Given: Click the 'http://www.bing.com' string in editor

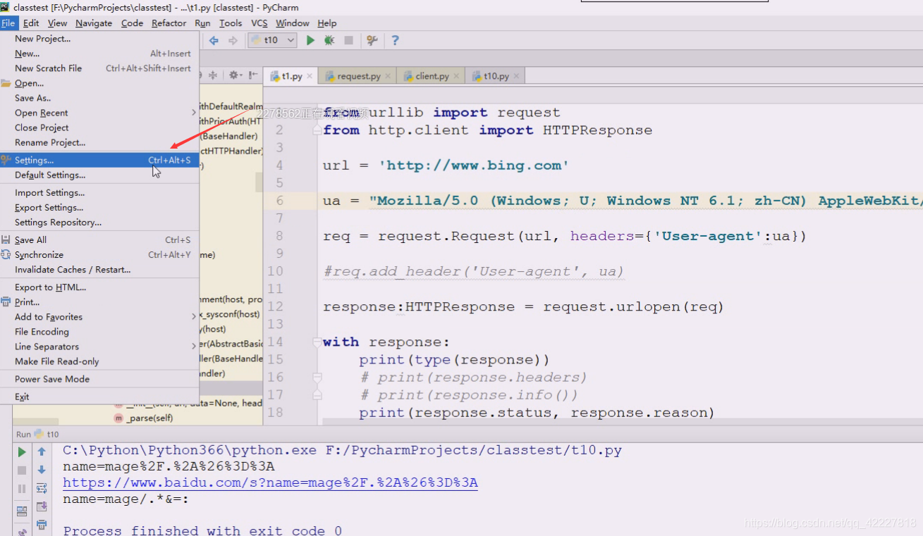Looking at the screenshot, I should coord(474,166).
